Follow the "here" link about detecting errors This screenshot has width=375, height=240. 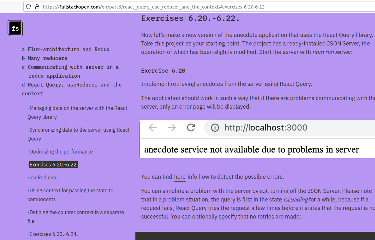pyautogui.click(x=180, y=177)
